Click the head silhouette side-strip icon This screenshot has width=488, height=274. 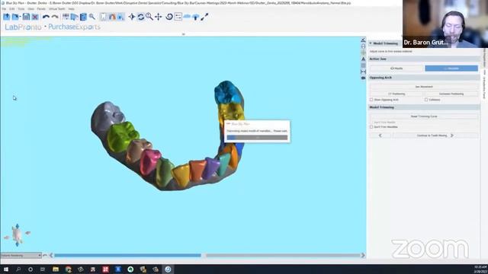pos(363,46)
